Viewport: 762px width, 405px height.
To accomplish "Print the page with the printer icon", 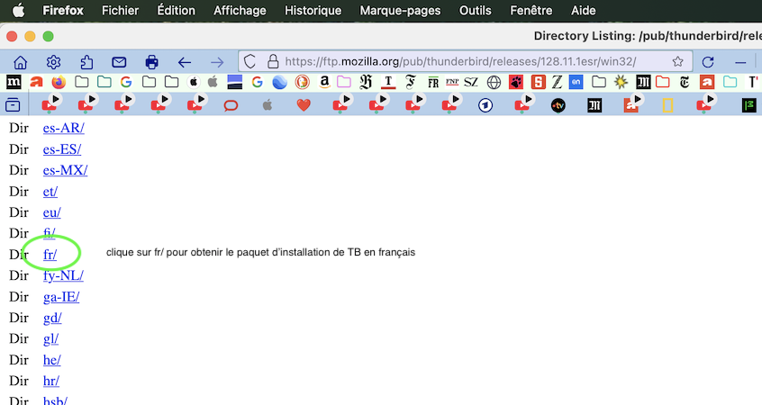I will point(151,62).
